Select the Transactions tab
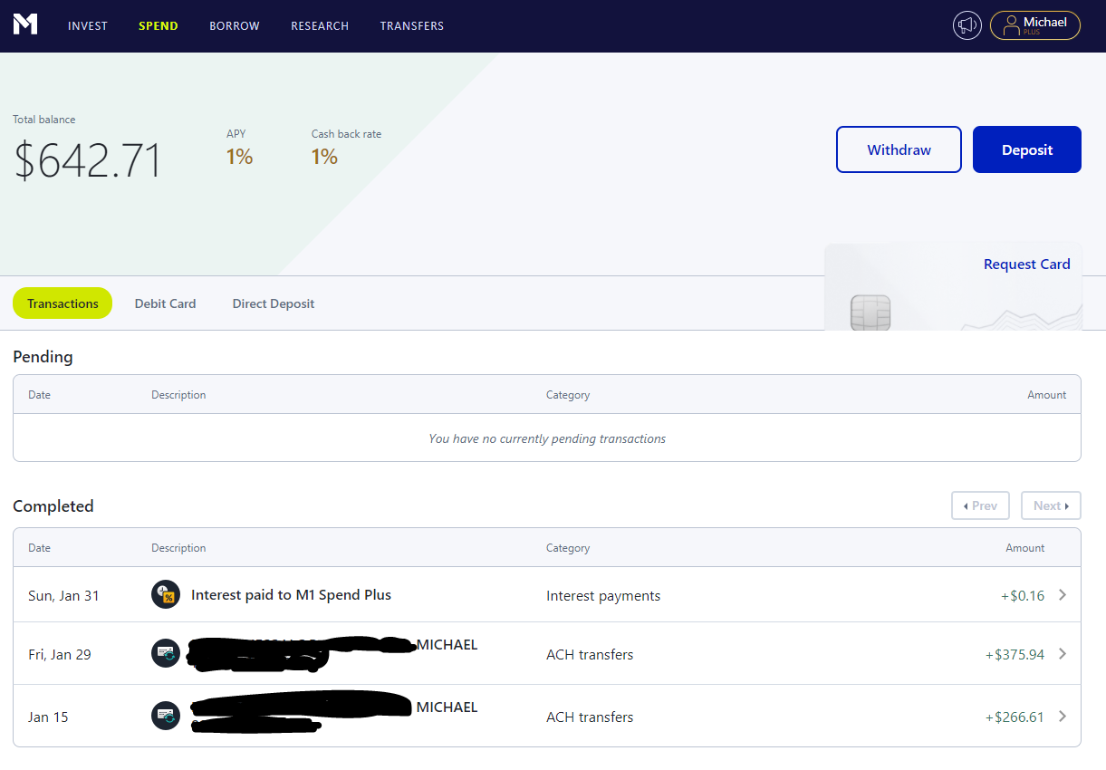 (x=63, y=303)
